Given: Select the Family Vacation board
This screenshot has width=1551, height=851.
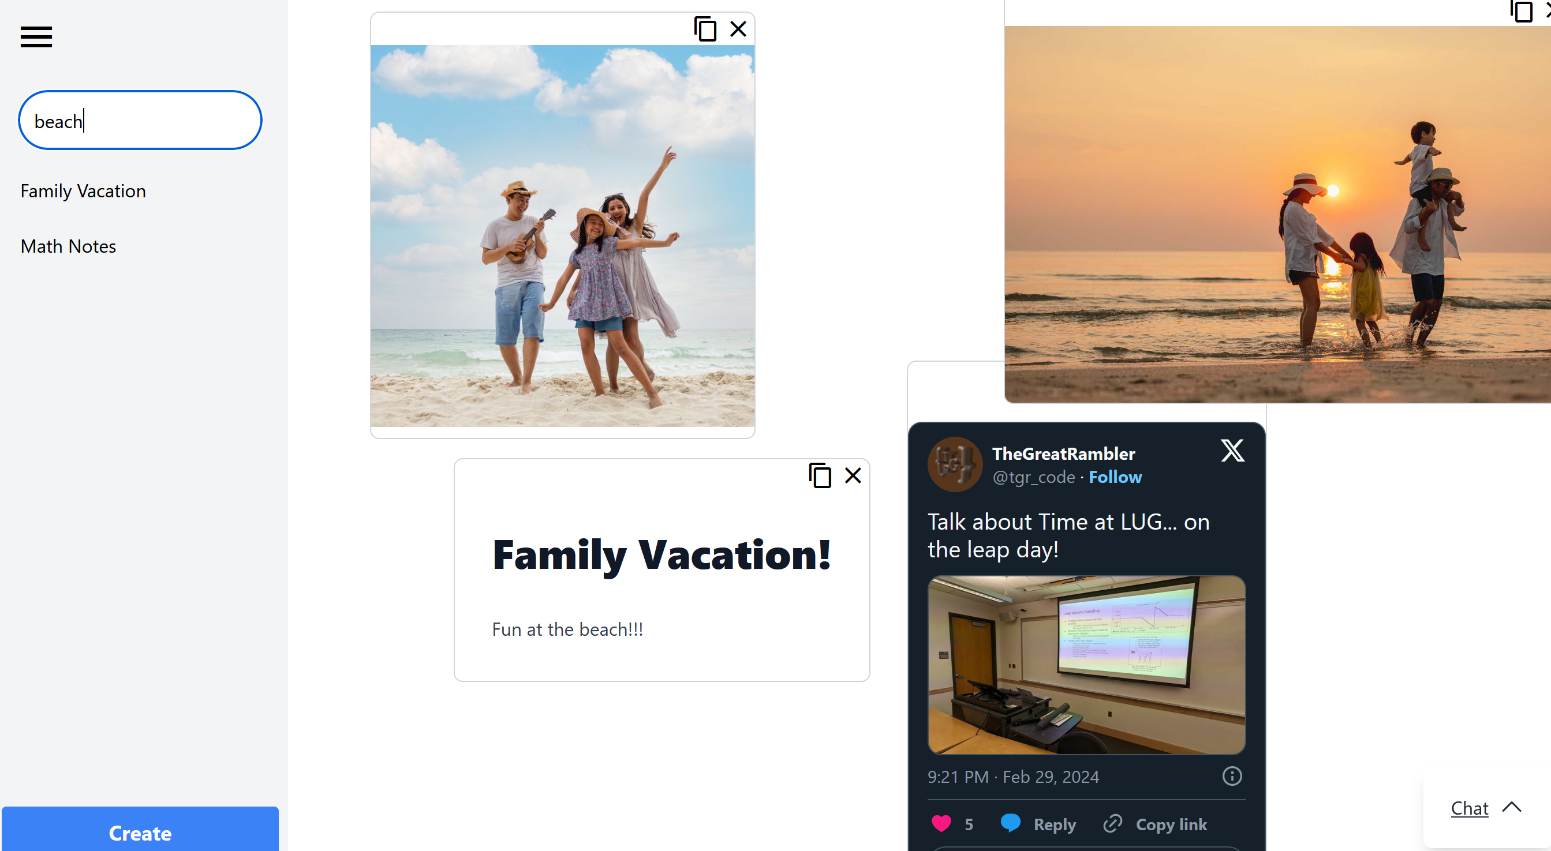Looking at the screenshot, I should point(83,191).
